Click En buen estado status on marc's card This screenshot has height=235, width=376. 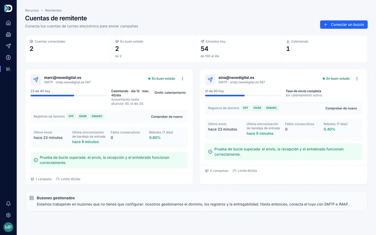tap(162, 79)
